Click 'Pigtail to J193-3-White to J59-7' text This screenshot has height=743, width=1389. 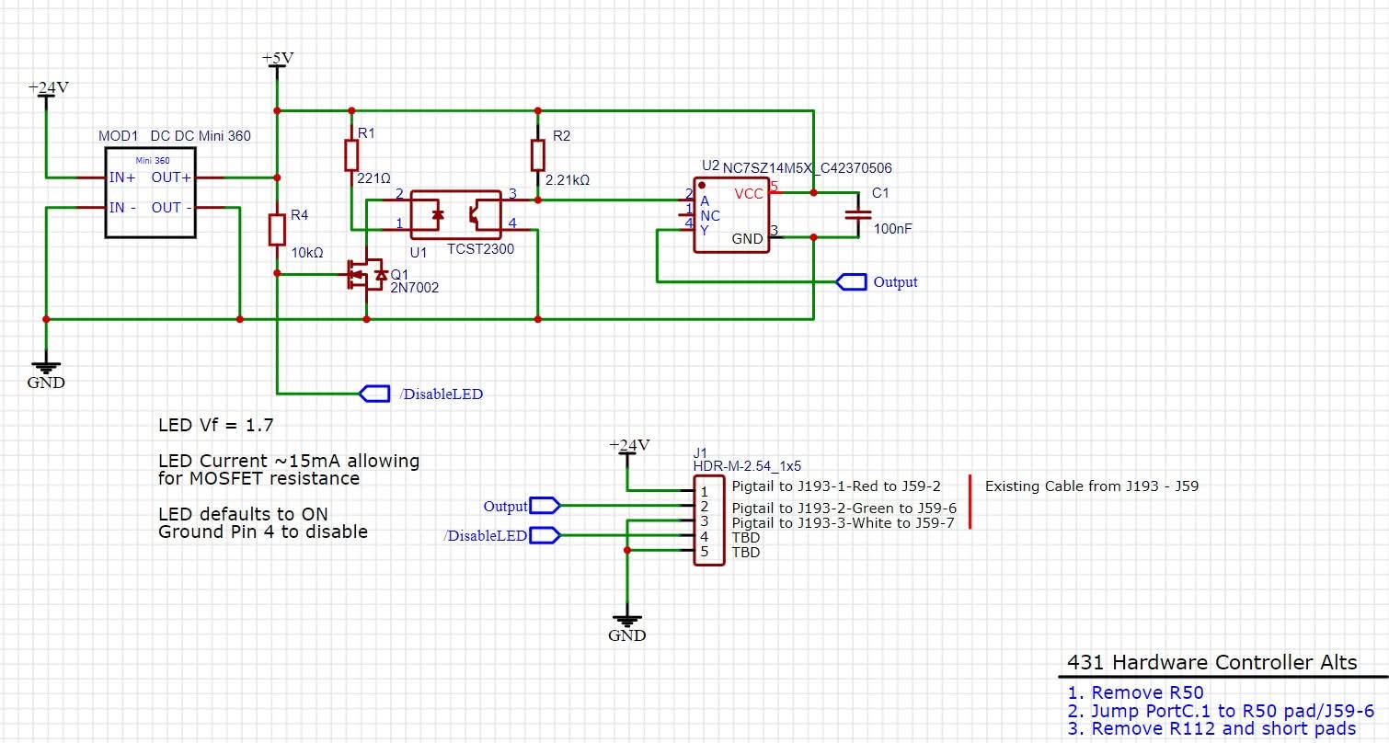844,523
